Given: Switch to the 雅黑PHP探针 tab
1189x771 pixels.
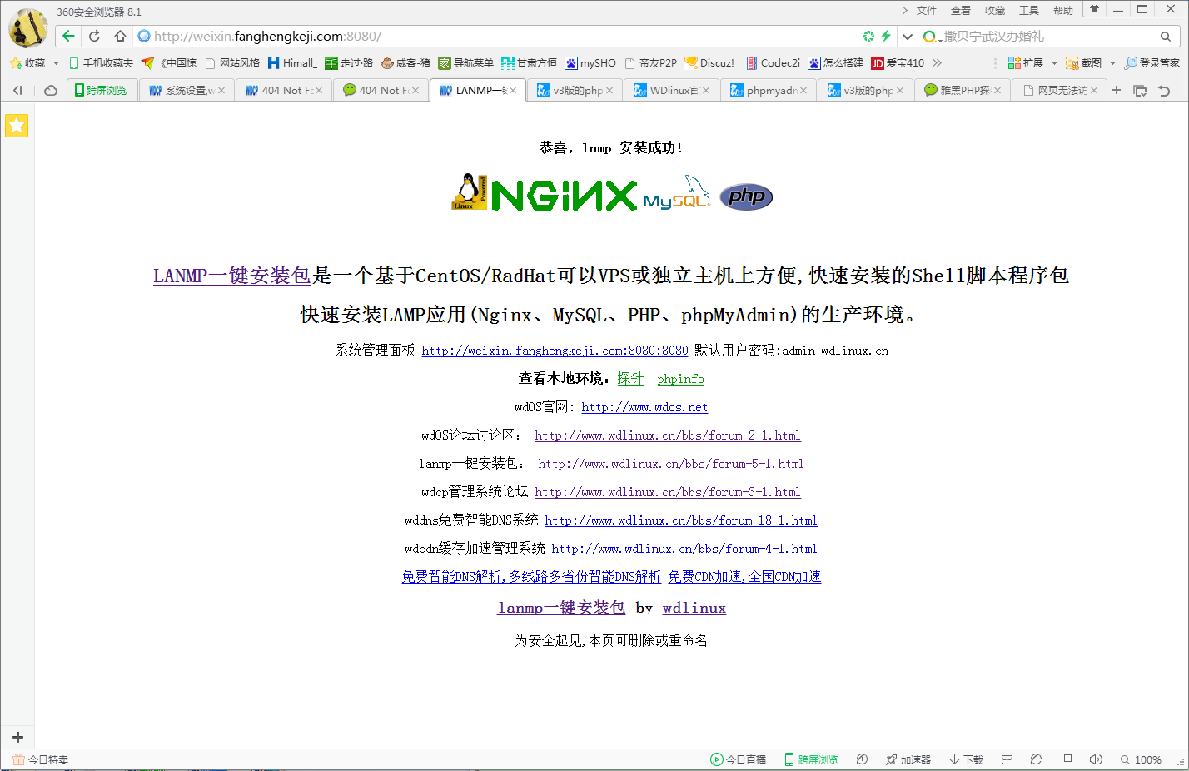Looking at the screenshot, I should [x=962, y=90].
